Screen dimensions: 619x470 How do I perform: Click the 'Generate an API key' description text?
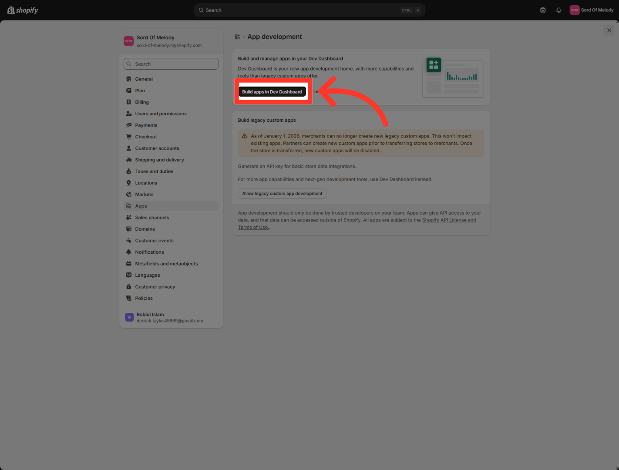pyautogui.click(x=297, y=166)
